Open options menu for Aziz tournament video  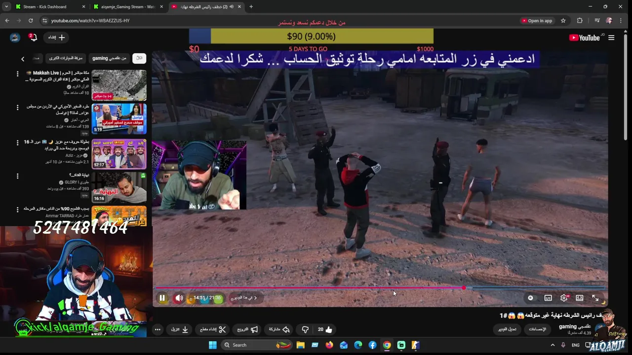tap(18, 142)
